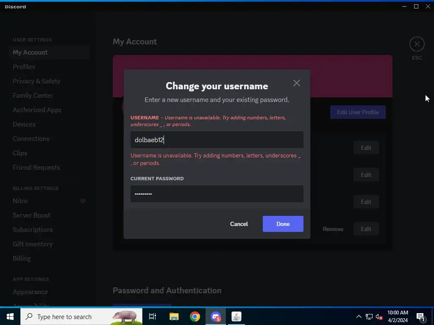Click Discord taskbar icon
Image resolution: width=434 pixels, height=325 pixels.
pyautogui.click(x=216, y=317)
